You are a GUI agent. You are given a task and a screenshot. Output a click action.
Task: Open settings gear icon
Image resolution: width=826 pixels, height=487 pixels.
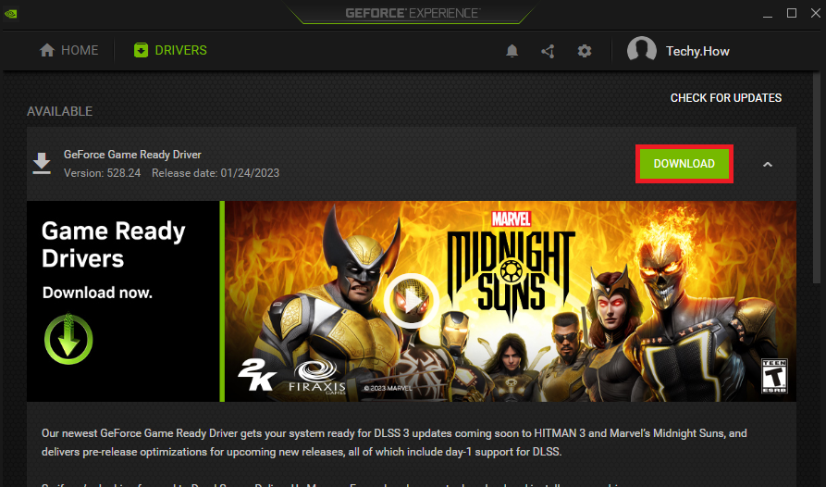(x=585, y=51)
